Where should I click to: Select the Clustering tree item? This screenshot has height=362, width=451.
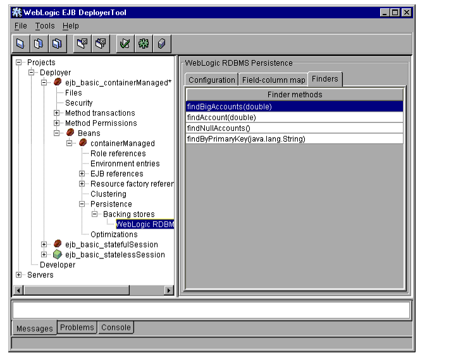108,194
